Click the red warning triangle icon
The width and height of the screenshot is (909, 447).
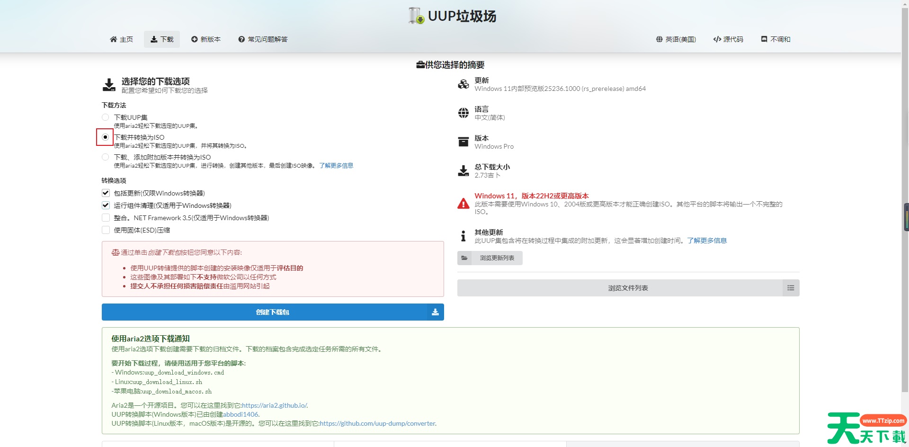coord(463,204)
